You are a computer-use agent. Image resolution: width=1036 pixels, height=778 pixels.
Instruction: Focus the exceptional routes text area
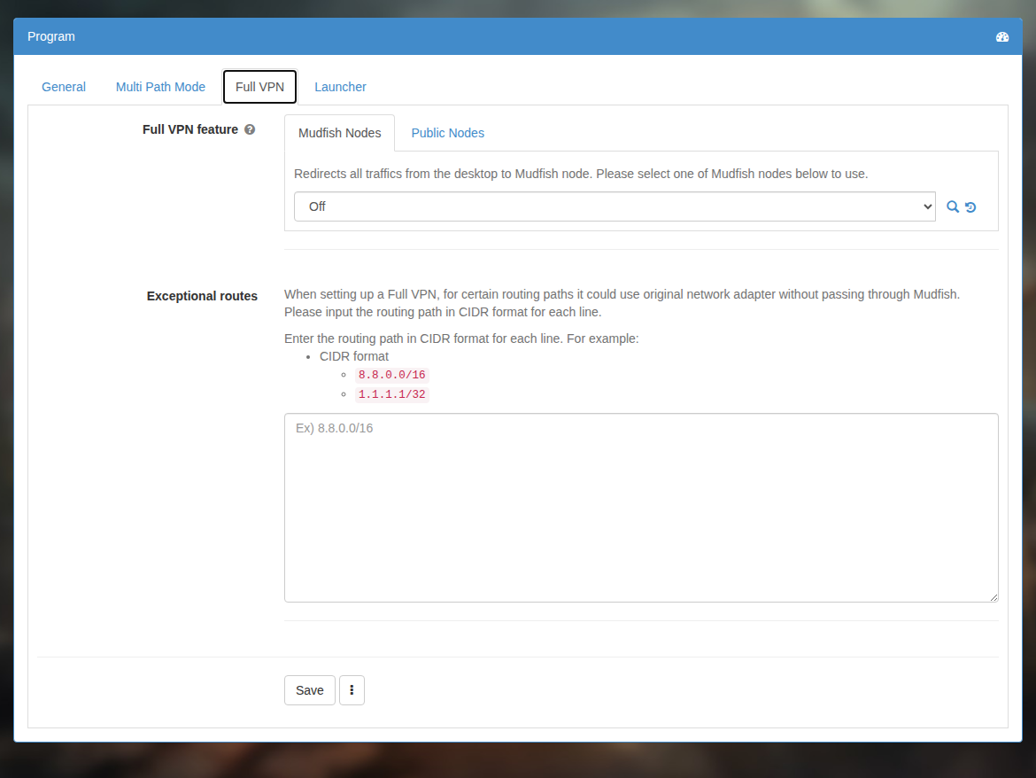641,508
